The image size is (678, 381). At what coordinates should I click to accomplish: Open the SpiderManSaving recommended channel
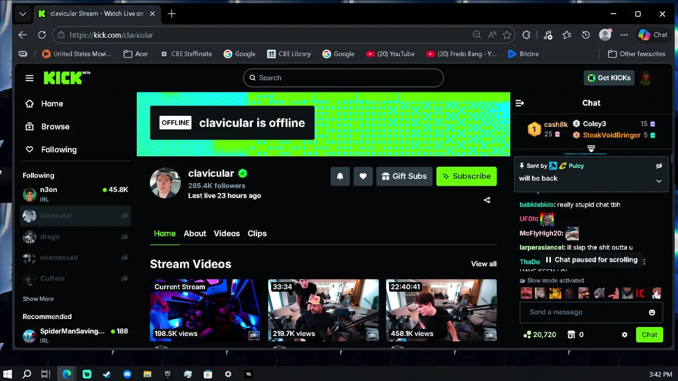coord(75,335)
